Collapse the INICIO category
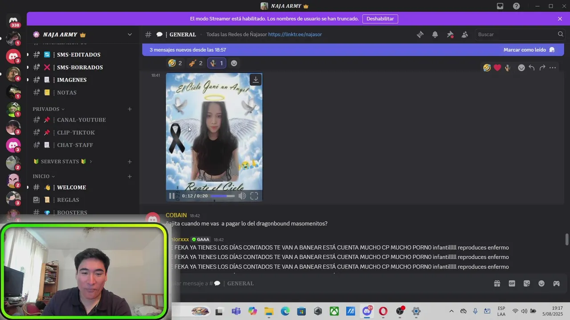 [44, 176]
